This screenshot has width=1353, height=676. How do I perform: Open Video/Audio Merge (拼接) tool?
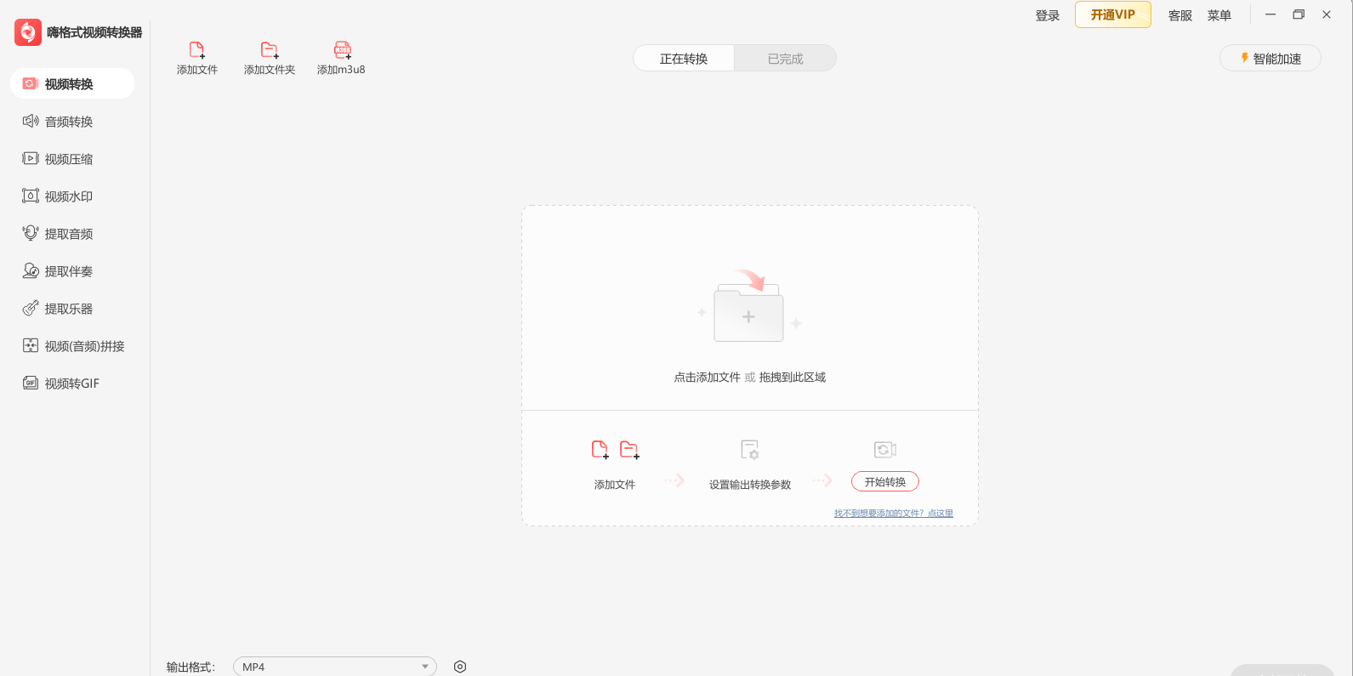click(84, 346)
